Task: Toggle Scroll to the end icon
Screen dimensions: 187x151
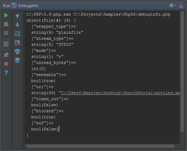Action: 17,43
